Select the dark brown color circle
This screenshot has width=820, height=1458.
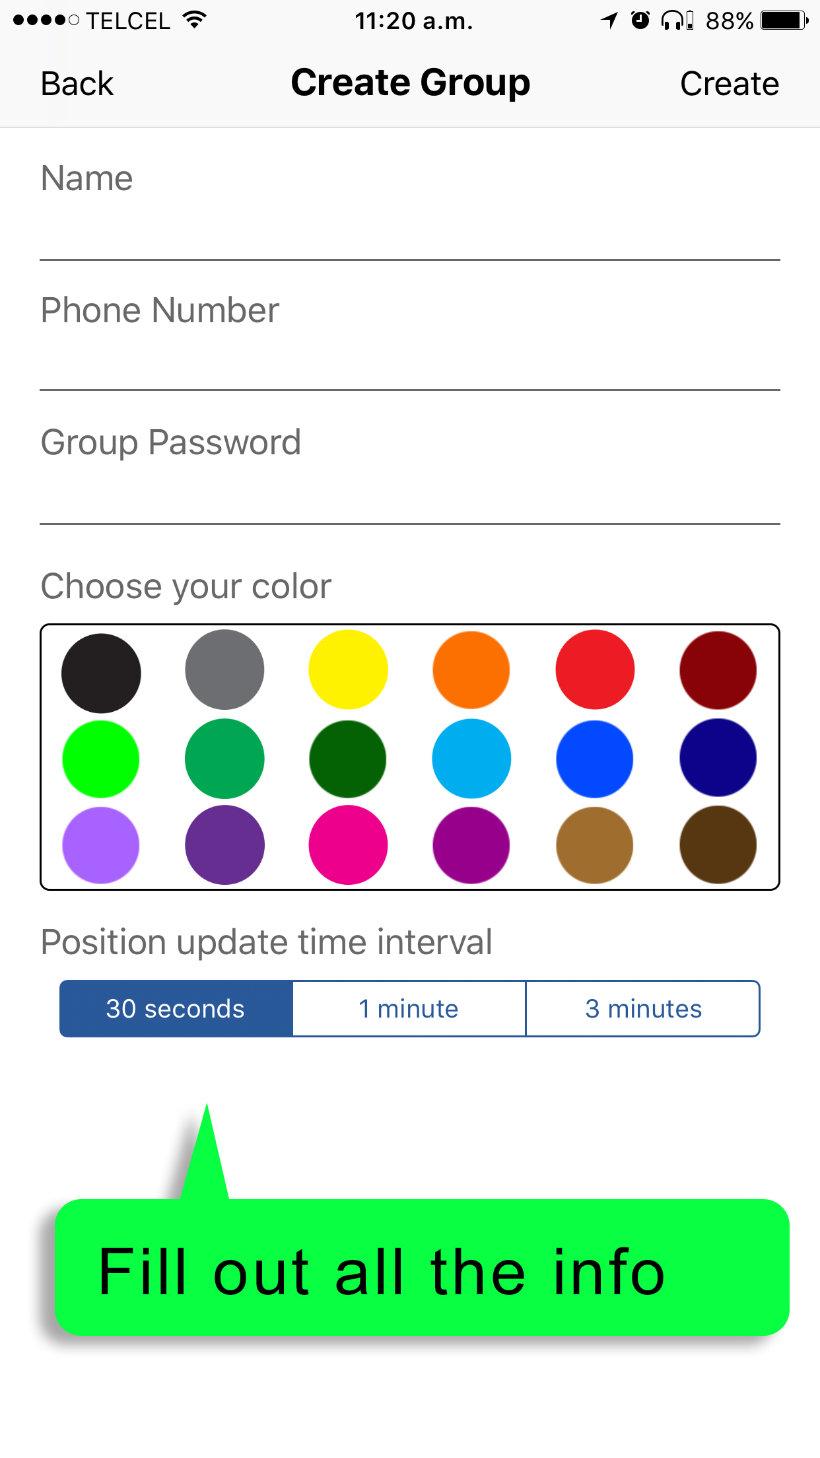[718, 845]
